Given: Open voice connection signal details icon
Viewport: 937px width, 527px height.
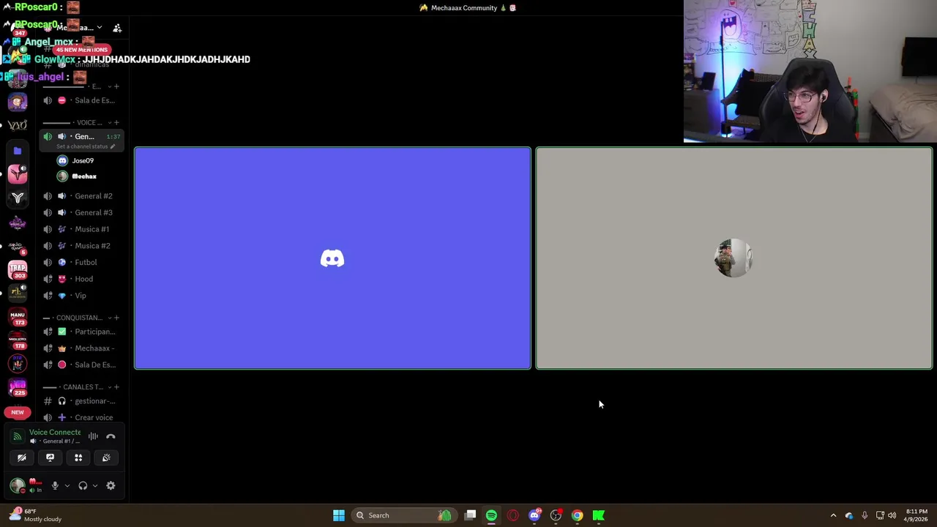Looking at the screenshot, I should point(17,436).
